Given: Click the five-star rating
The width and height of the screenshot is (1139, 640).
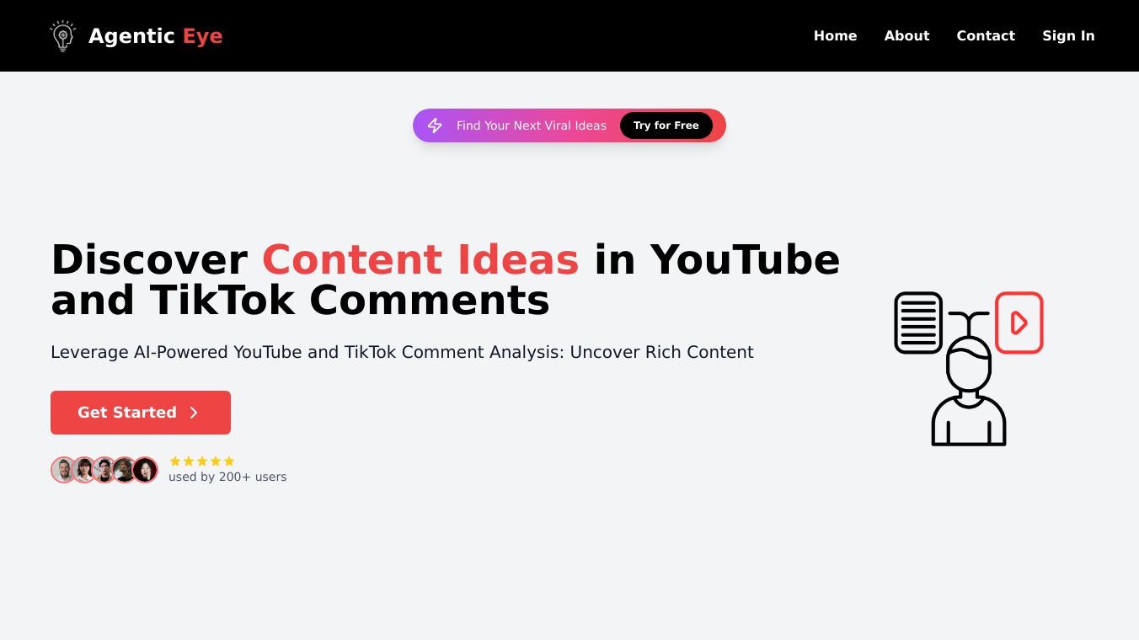Looking at the screenshot, I should click(202, 461).
